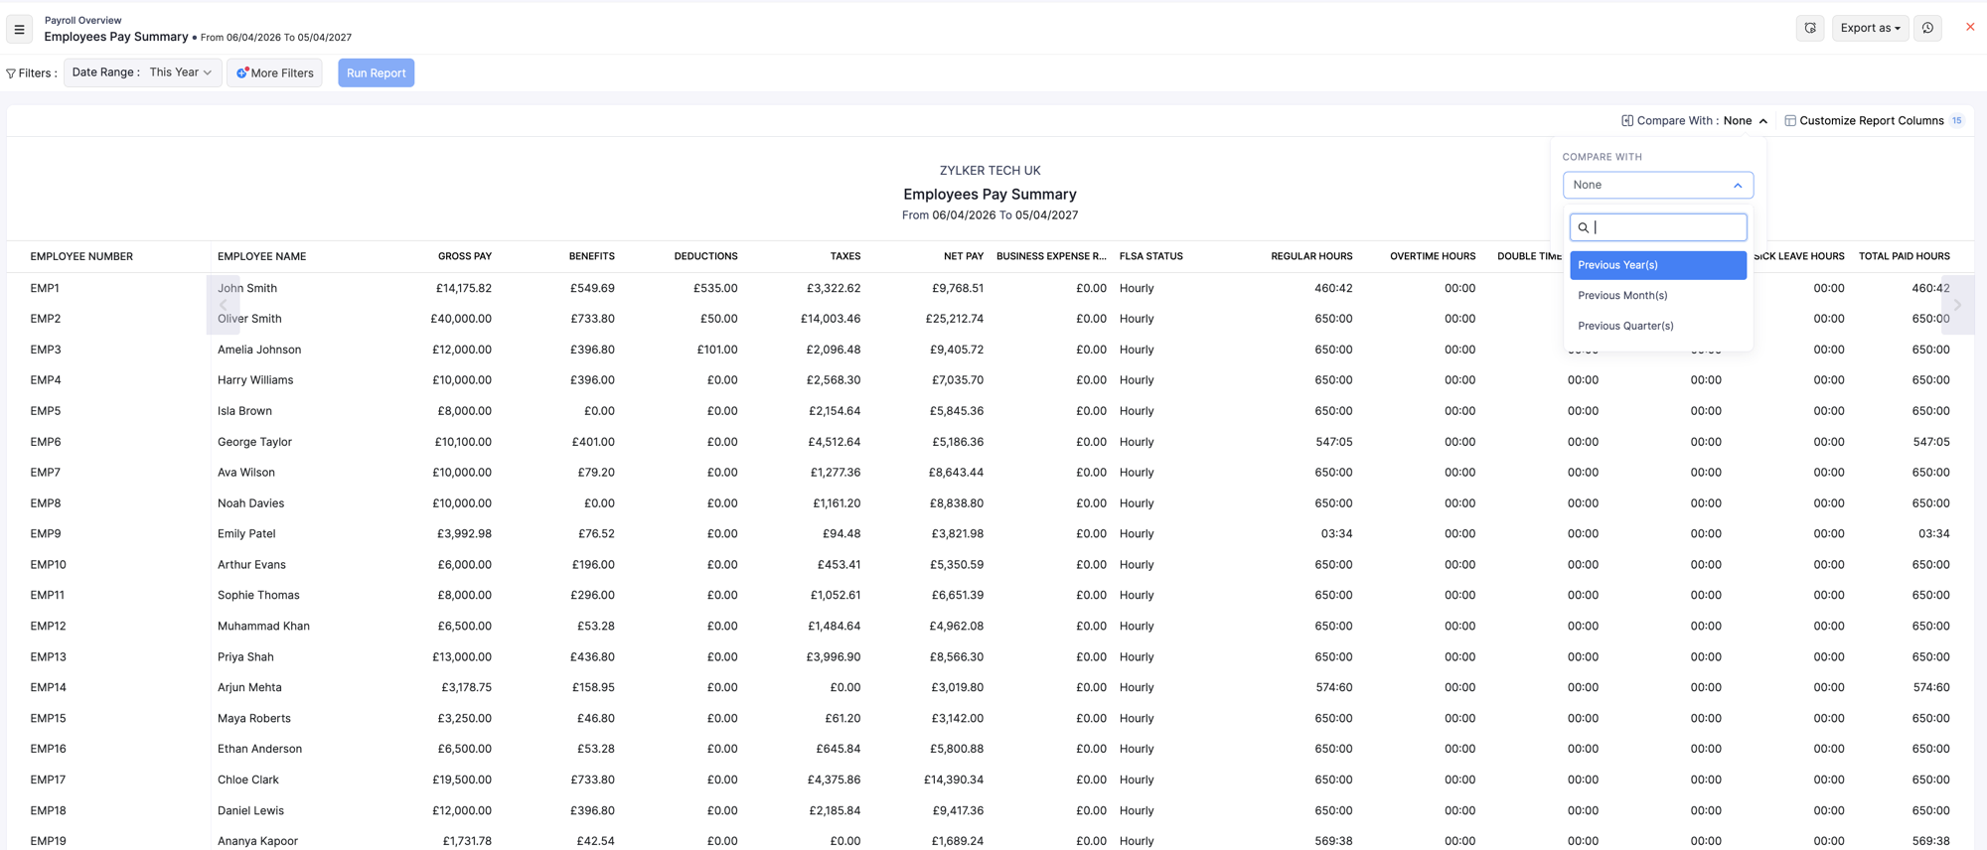This screenshot has width=1987, height=850.
Task: Open the report history clock icon
Action: [x=1927, y=28]
